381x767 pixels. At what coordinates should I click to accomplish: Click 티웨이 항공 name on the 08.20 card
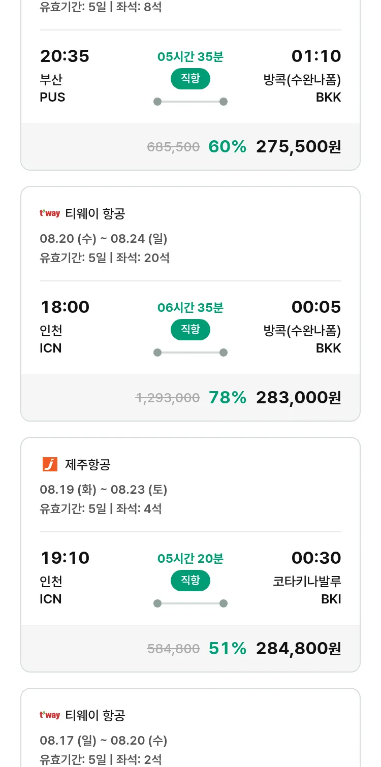pyautogui.click(x=95, y=213)
